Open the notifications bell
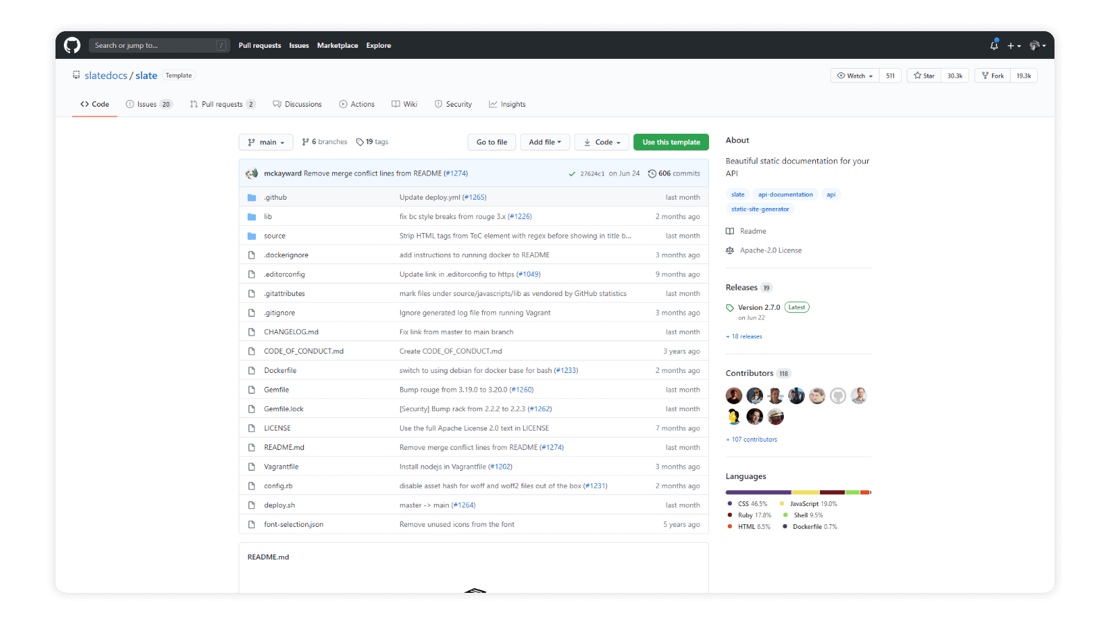 coord(994,45)
